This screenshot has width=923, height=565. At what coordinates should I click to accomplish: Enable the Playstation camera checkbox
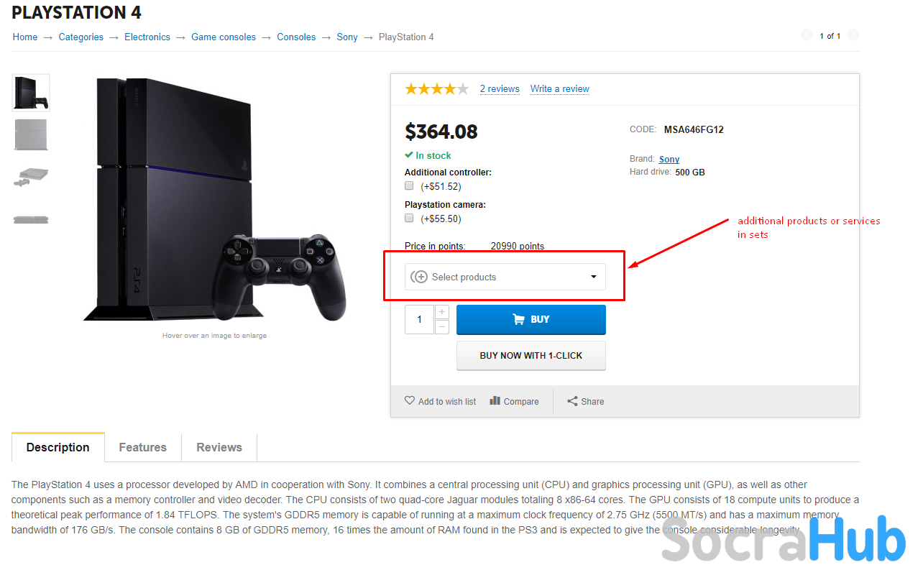click(409, 218)
